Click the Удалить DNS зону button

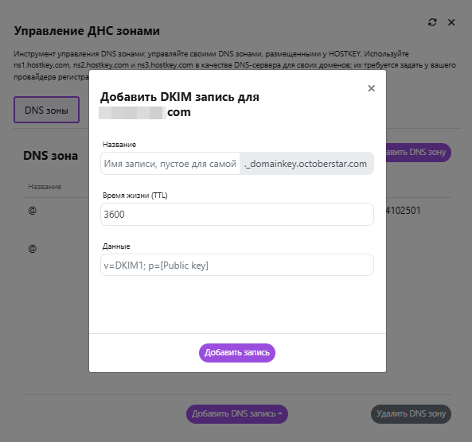pos(411,413)
